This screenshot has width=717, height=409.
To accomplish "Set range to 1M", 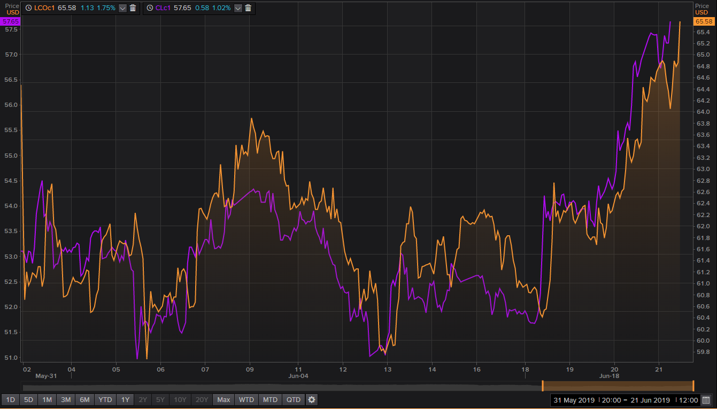I will (x=47, y=399).
